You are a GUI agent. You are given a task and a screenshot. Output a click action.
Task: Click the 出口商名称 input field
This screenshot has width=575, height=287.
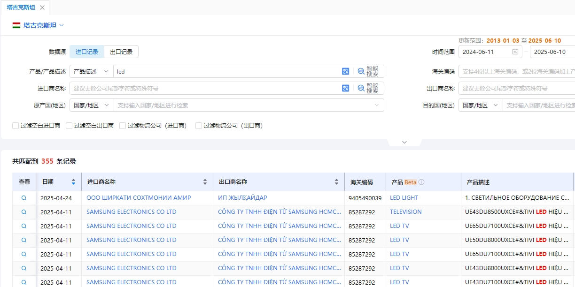pyautogui.click(x=517, y=88)
